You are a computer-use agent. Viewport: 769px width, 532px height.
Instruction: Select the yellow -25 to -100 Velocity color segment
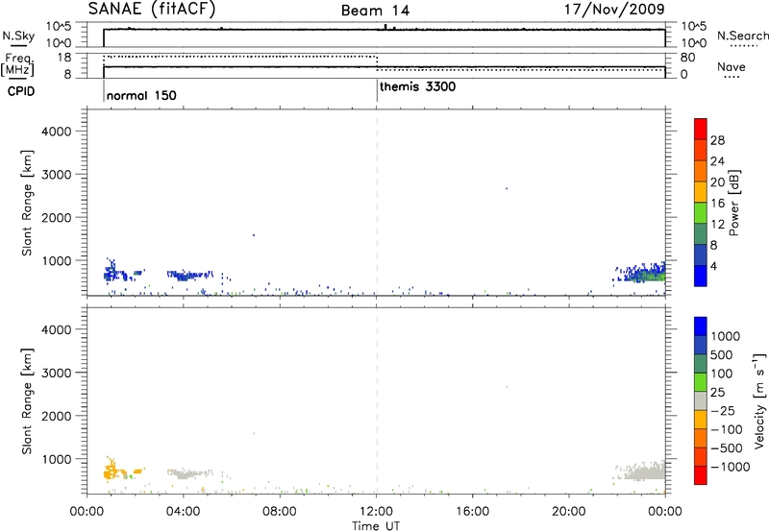(x=701, y=420)
